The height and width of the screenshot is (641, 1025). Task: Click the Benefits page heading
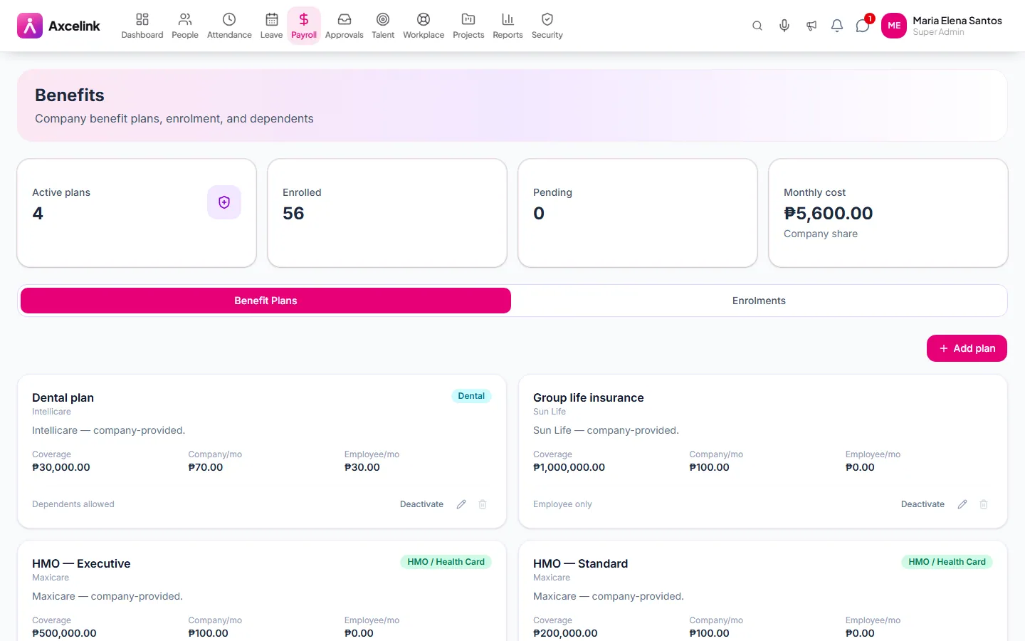coord(70,95)
